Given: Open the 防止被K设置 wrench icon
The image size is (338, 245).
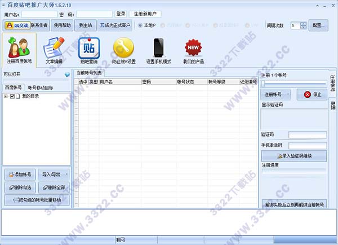Looking at the screenshot, I should click(123, 50).
